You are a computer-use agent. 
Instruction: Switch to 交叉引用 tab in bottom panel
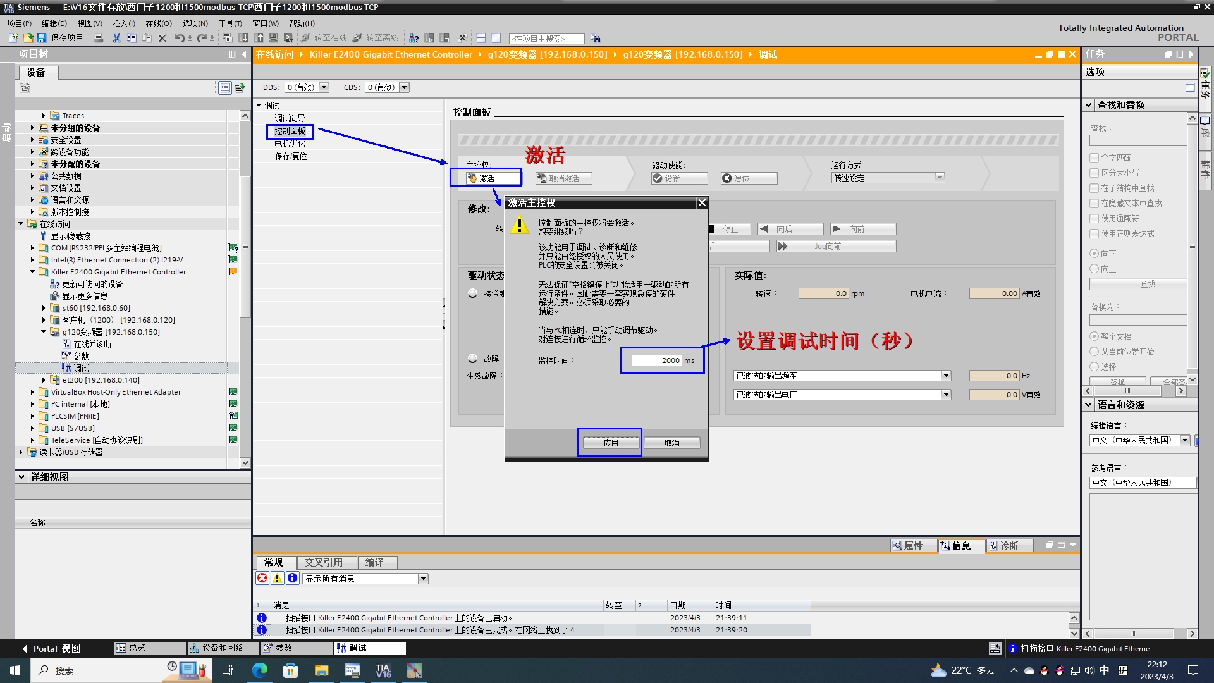[327, 562]
